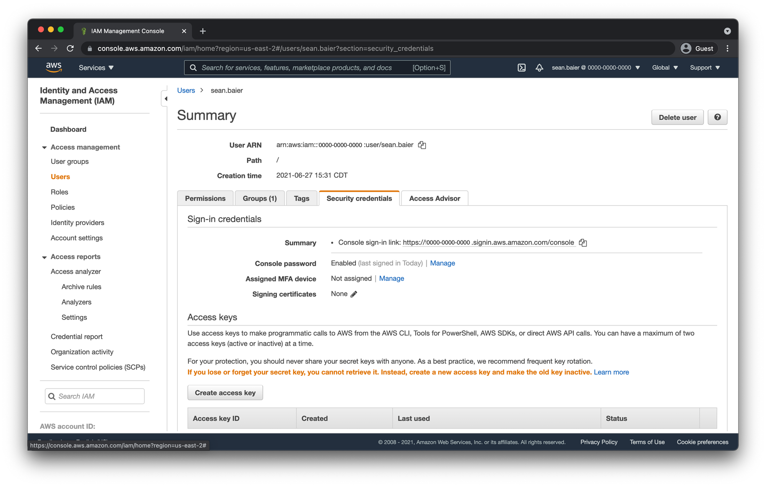Click Manage link for Console password
Screen dimensions: 766x487
pos(443,263)
